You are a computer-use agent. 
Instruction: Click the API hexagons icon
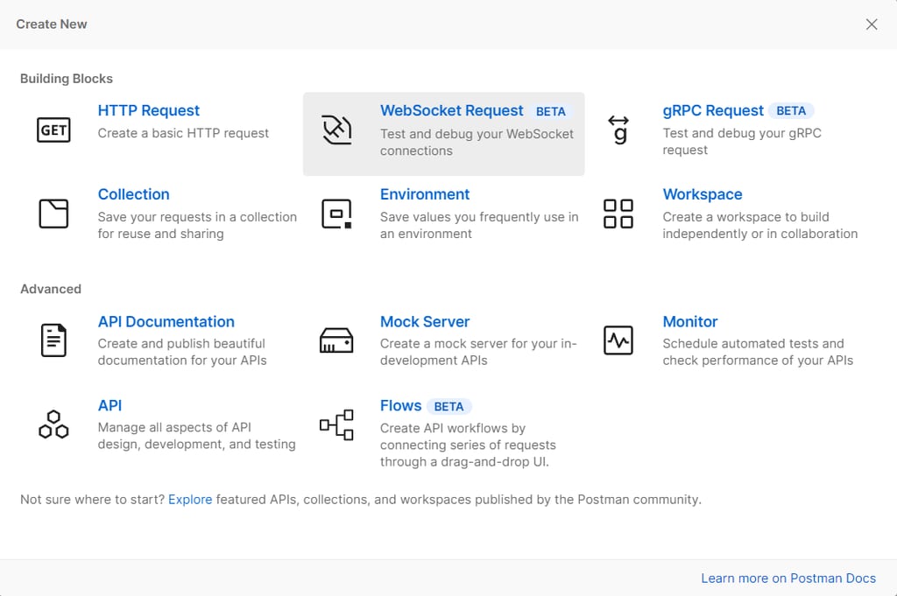click(53, 424)
